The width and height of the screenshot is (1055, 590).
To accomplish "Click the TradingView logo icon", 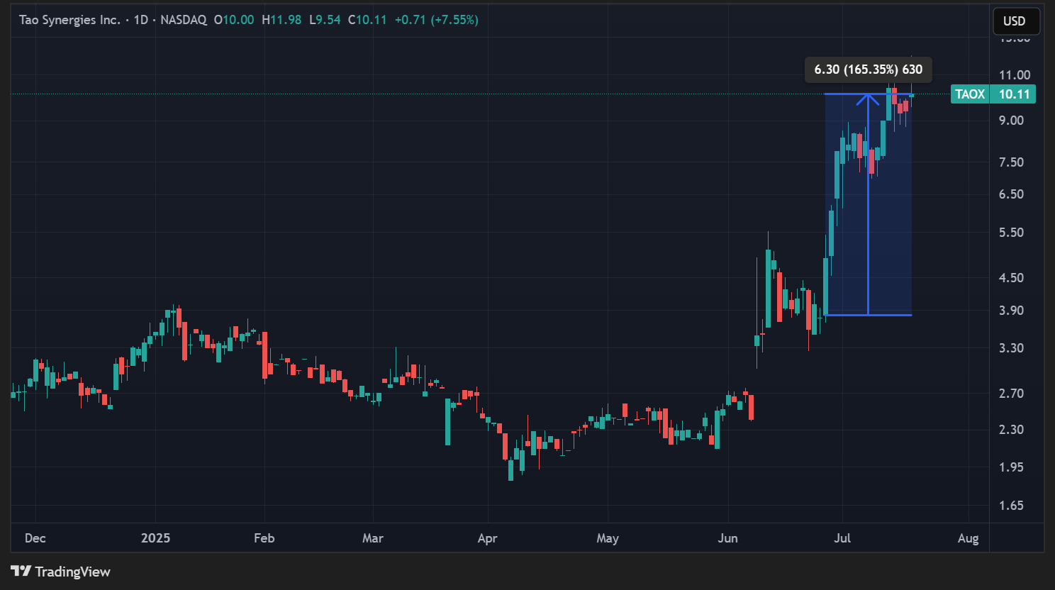I will (x=21, y=572).
